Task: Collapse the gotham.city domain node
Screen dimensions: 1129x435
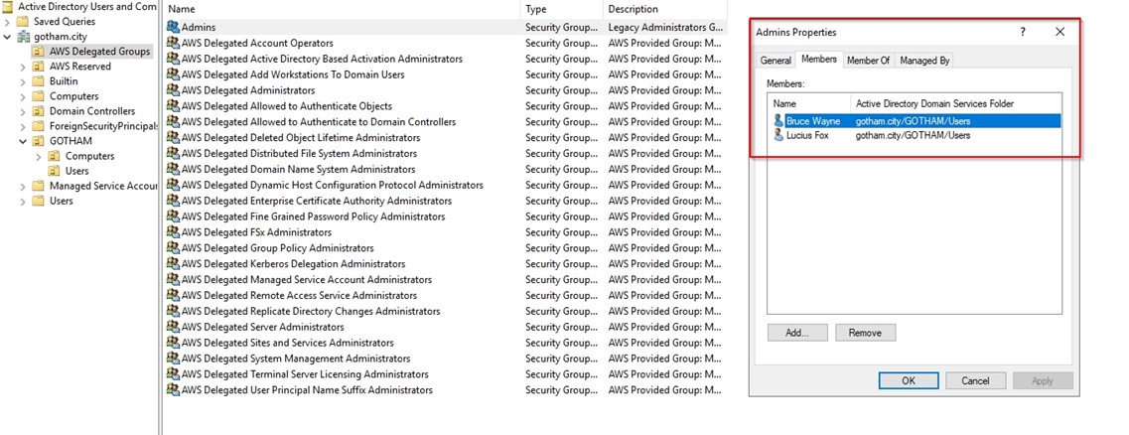Action: [7, 36]
